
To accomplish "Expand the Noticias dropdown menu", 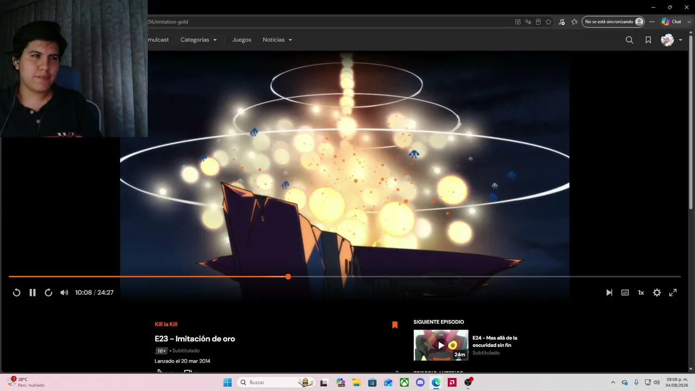I will [x=277, y=40].
